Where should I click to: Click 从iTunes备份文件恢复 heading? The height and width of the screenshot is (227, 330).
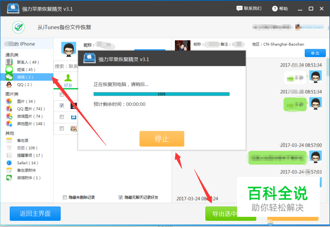point(64,27)
